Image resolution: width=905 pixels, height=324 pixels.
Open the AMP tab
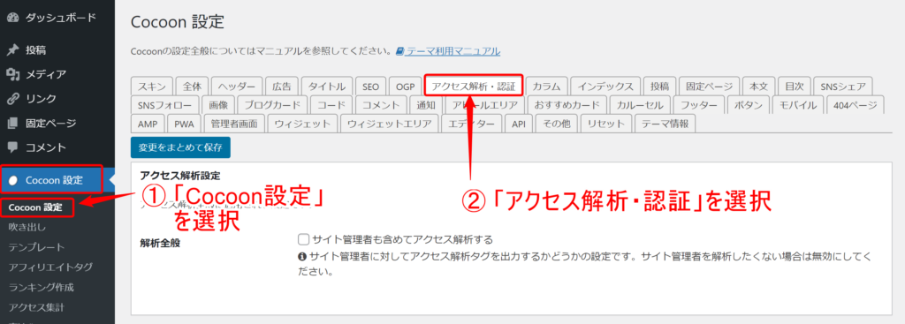point(148,124)
